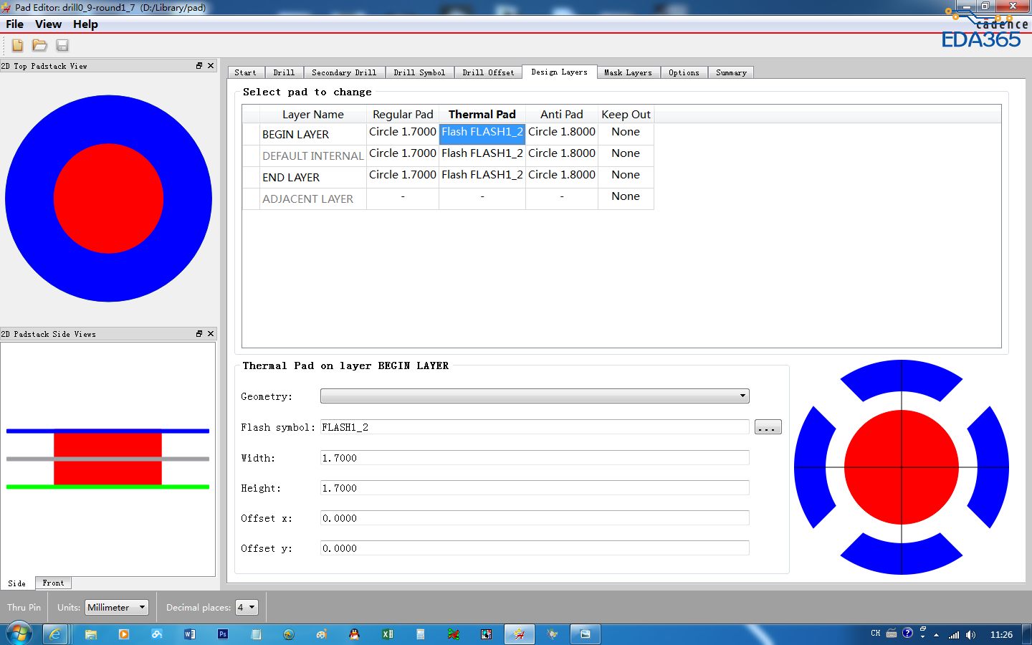1032x645 pixels.
Task: Launch Internet Explorer from the taskbar
Action: [54, 634]
